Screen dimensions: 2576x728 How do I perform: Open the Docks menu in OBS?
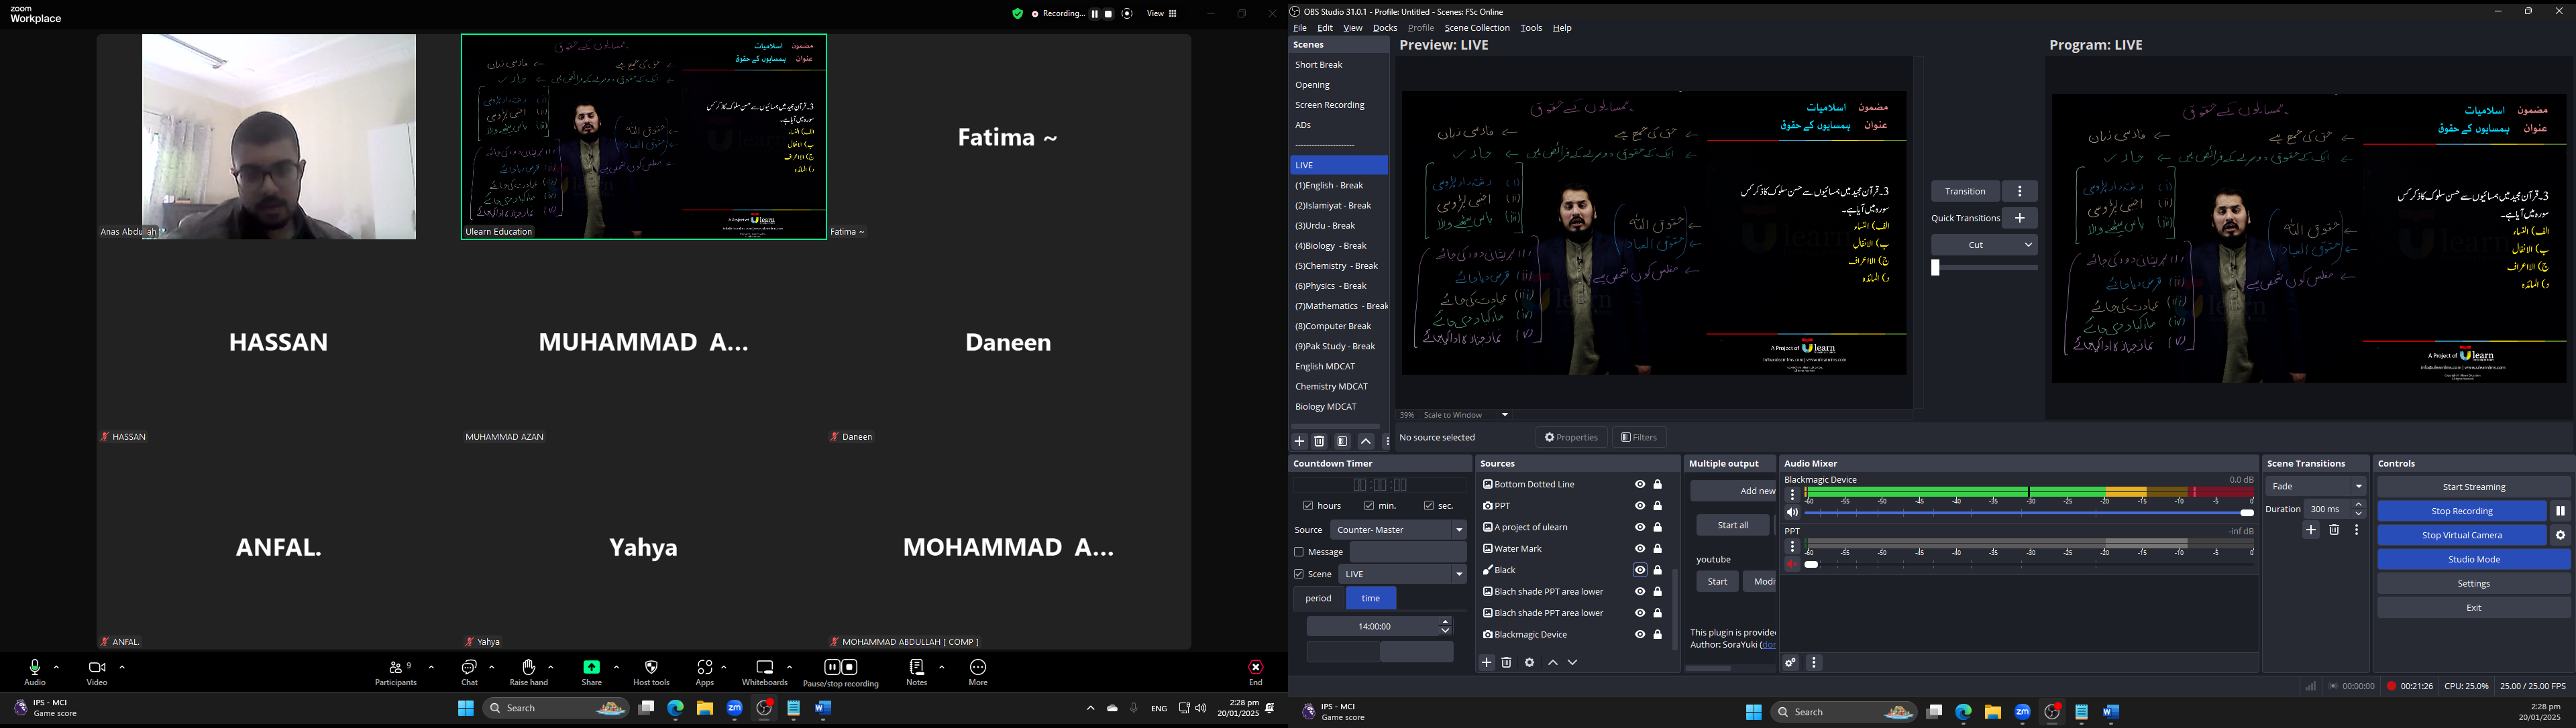(1385, 28)
